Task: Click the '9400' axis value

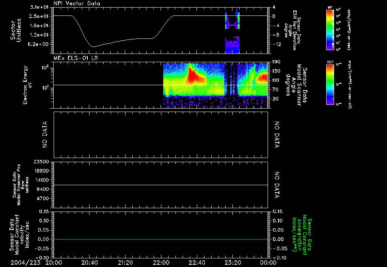Action: click(42, 189)
